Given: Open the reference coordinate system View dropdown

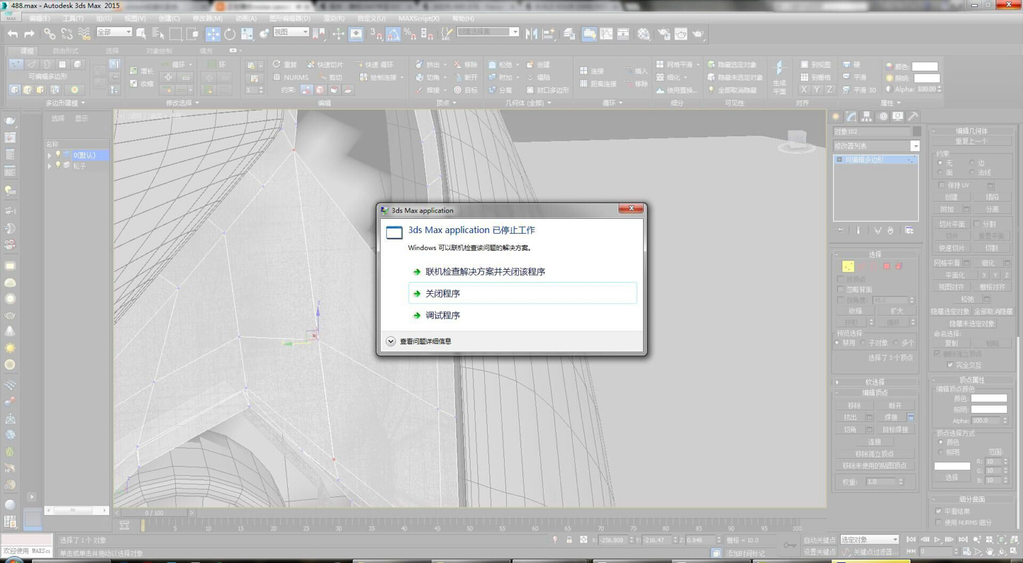Looking at the screenshot, I should coord(291,32).
